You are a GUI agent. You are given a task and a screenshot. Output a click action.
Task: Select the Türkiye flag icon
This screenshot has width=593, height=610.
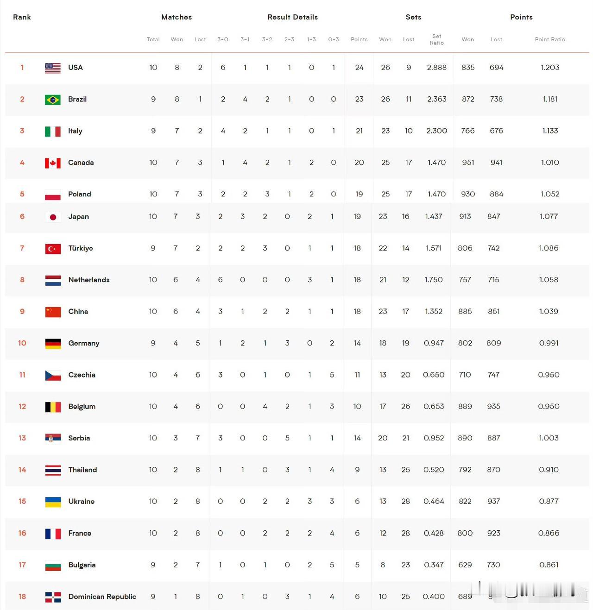tap(53, 249)
